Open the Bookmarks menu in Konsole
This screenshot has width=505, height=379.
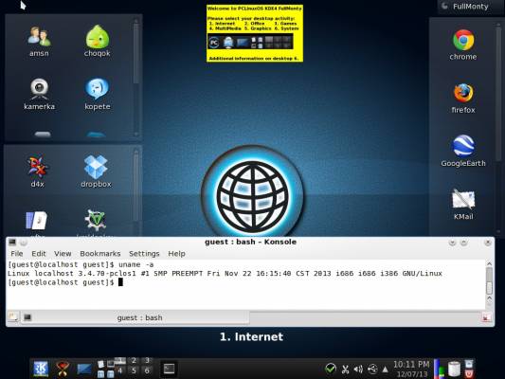coord(99,254)
